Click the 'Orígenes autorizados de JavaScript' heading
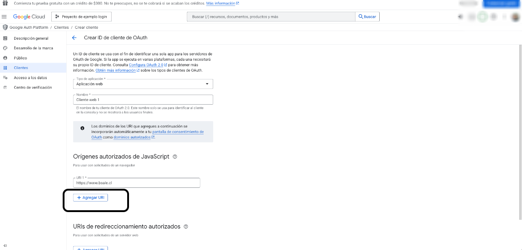This screenshot has height=250, width=522. [x=121, y=156]
